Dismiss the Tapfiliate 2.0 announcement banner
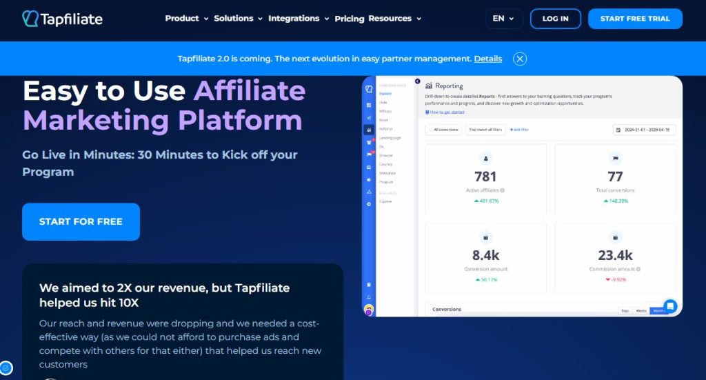Viewport: 706px width, 380px height. (x=520, y=59)
